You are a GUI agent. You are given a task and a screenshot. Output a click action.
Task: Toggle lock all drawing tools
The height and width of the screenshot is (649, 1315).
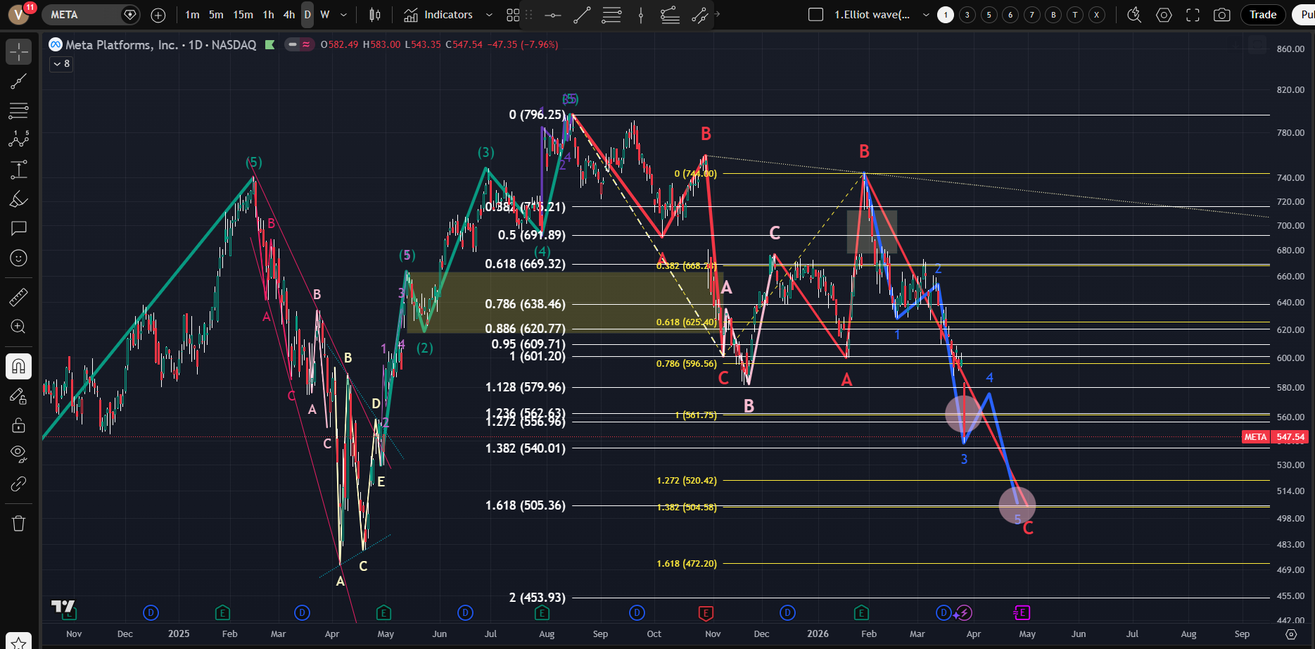pos(18,425)
